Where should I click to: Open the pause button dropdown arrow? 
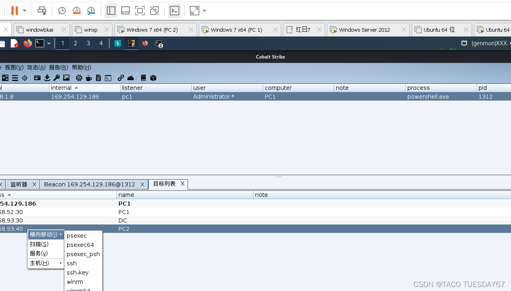25,11
